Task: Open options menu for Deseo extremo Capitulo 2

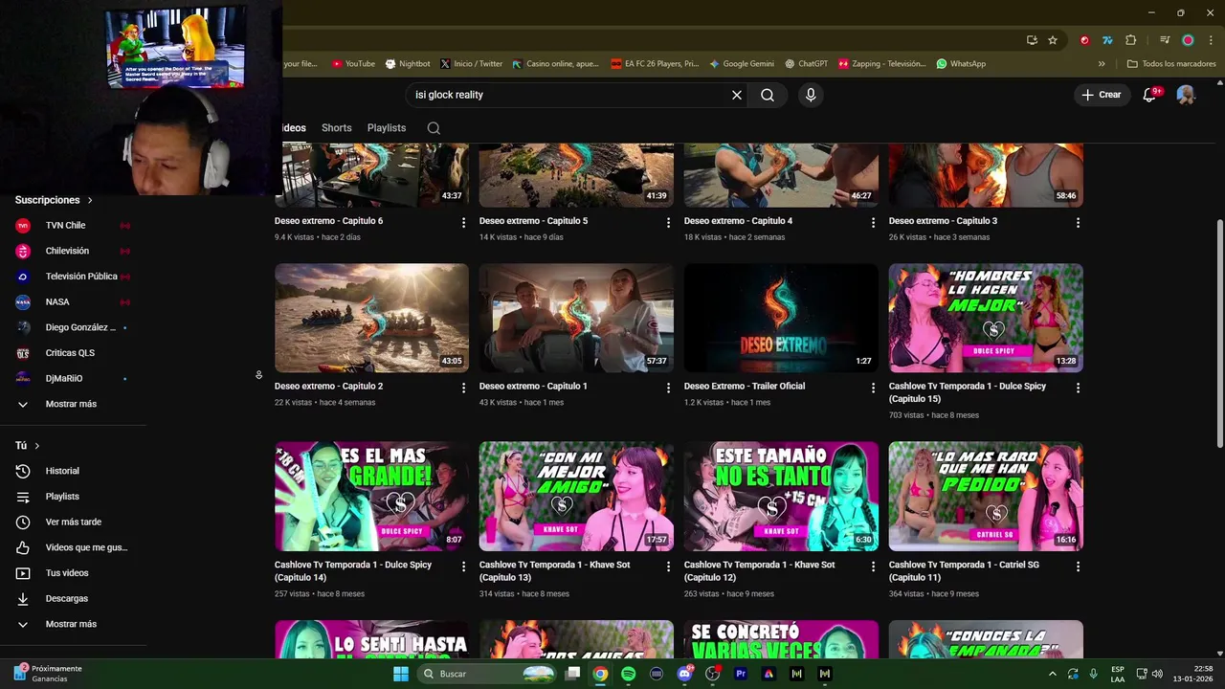Action: point(464,388)
